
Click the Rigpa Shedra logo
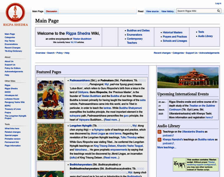15,15
